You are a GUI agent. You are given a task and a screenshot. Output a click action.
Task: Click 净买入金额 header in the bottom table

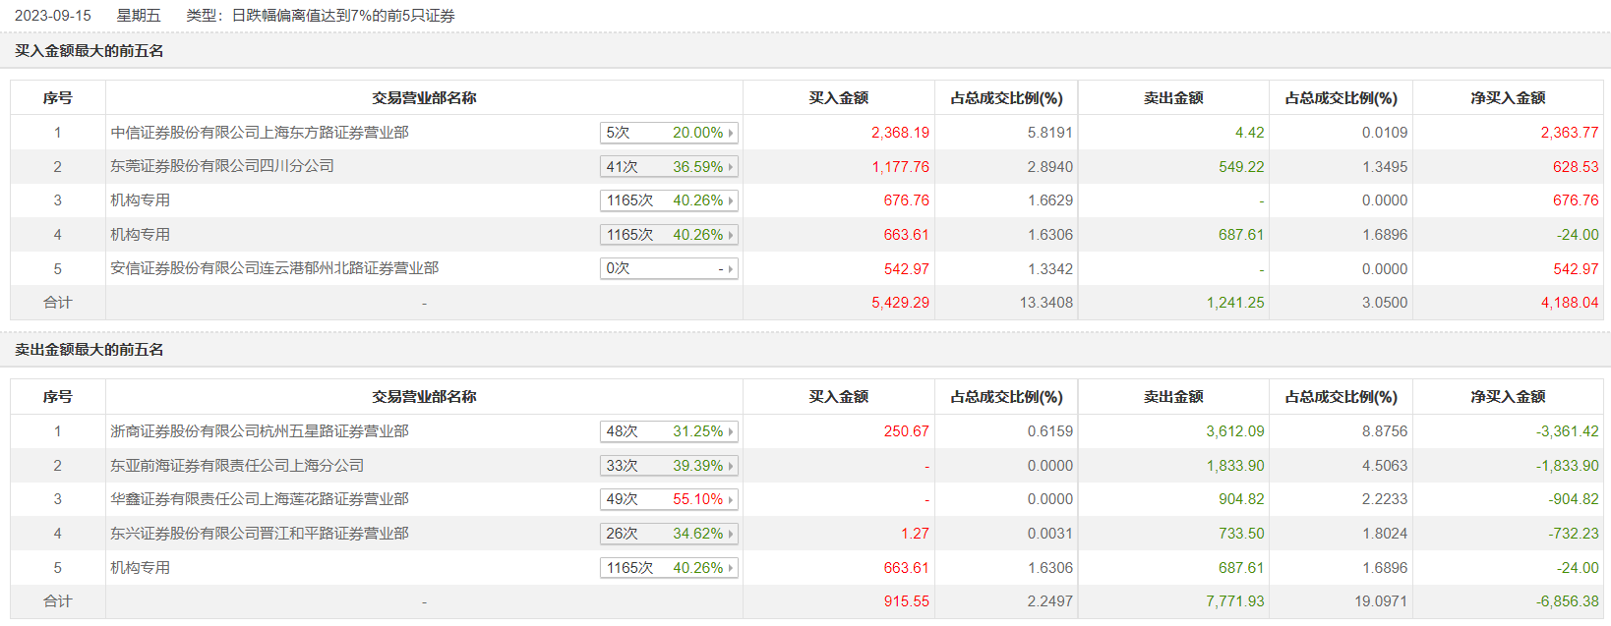pos(1508,397)
